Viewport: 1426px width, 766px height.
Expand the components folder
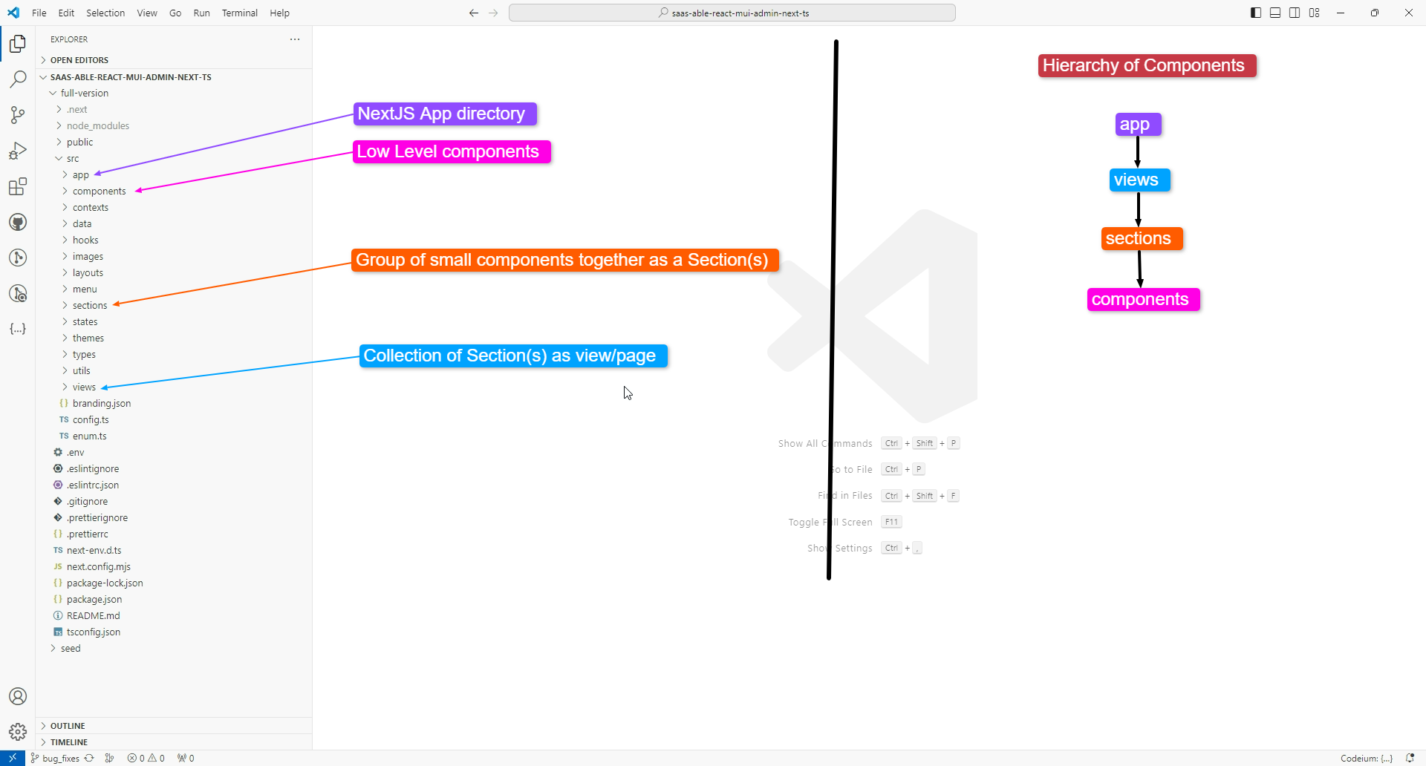[x=174, y=191]
